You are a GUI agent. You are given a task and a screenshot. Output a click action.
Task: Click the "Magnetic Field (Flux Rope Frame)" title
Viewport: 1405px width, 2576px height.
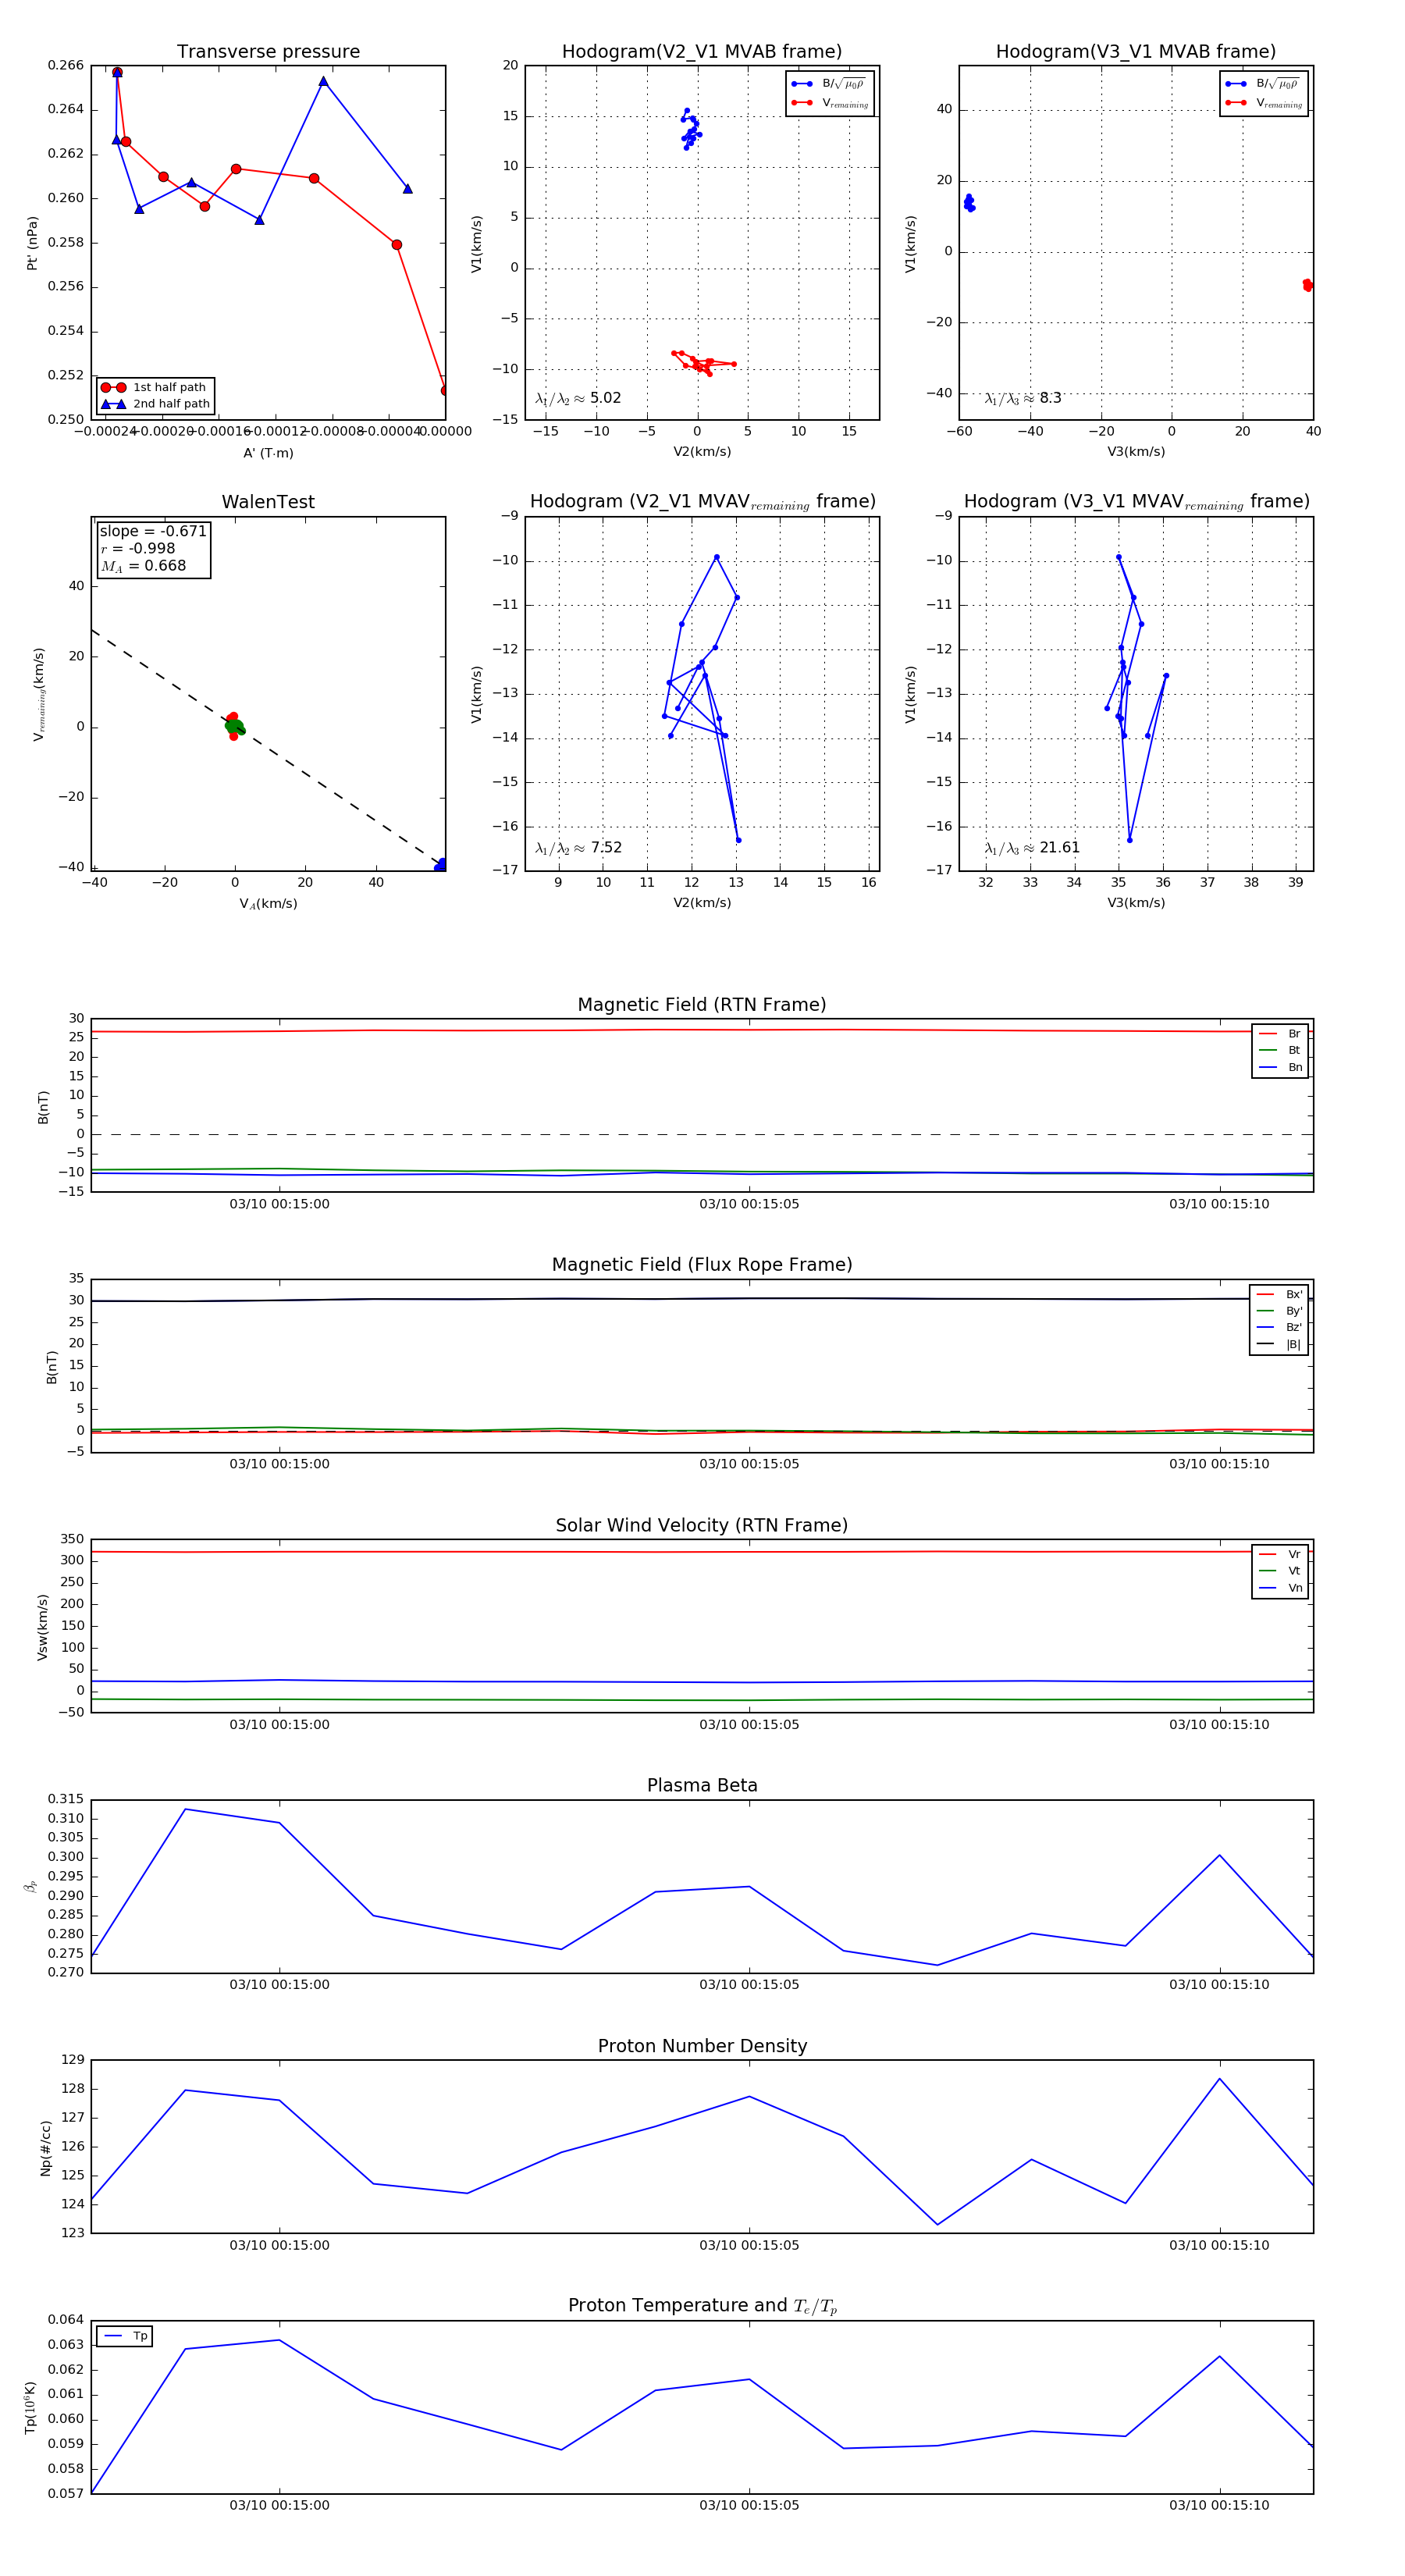click(702, 1265)
